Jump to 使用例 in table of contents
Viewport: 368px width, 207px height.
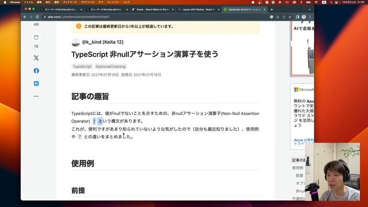coord(298,168)
